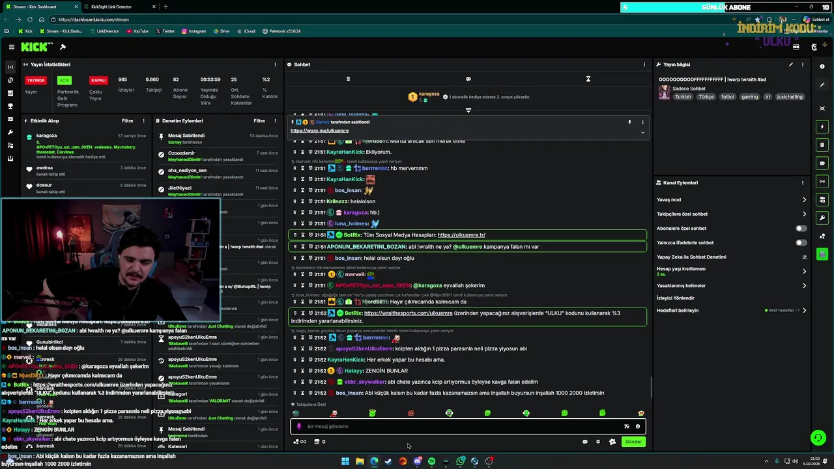The width and height of the screenshot is (834, 469).
Task: Open the link icon in left sidebar
Action: click(x=10, y=80)
